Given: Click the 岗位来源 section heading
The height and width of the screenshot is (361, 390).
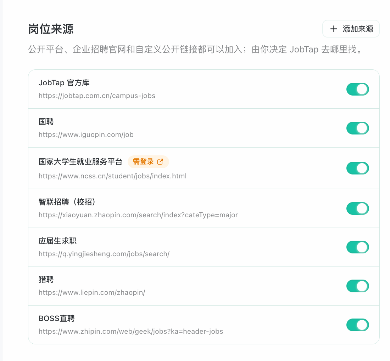Looking at the screenshot, I should click(x=51, y=29).
